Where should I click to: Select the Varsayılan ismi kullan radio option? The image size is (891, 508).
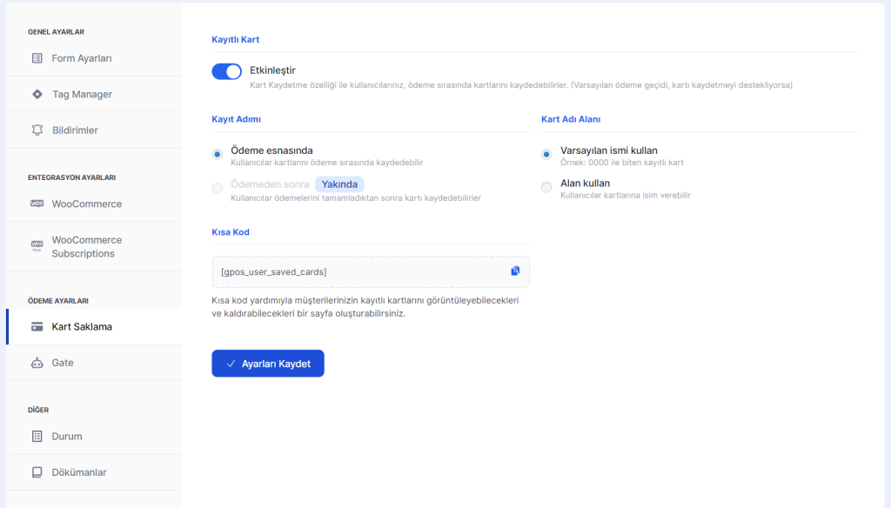[546, 154]
